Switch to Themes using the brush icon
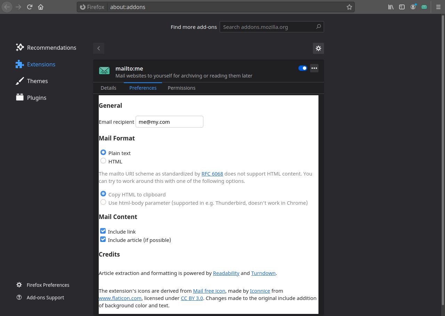Screen dimensions: 445x316 37,81
